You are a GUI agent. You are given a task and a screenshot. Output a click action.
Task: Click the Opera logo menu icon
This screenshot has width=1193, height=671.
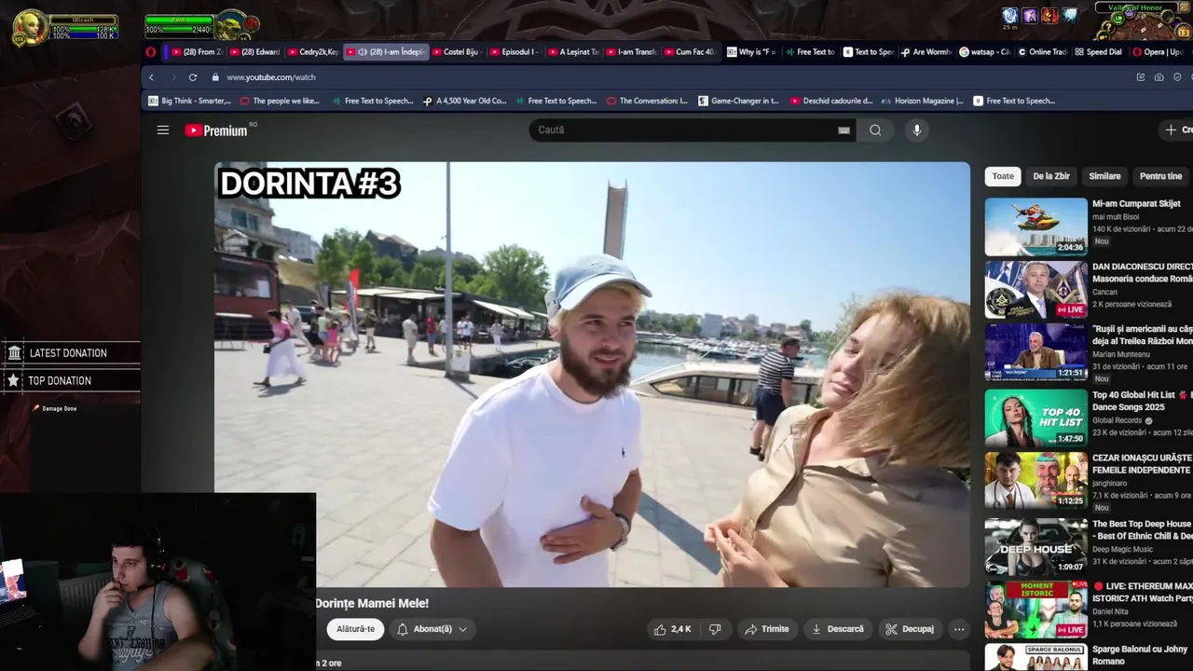pyautogui.click(x=151, y=52)
